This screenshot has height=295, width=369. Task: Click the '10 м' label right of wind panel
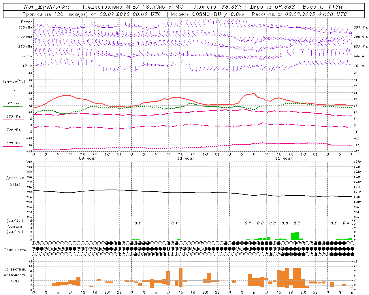359,66
